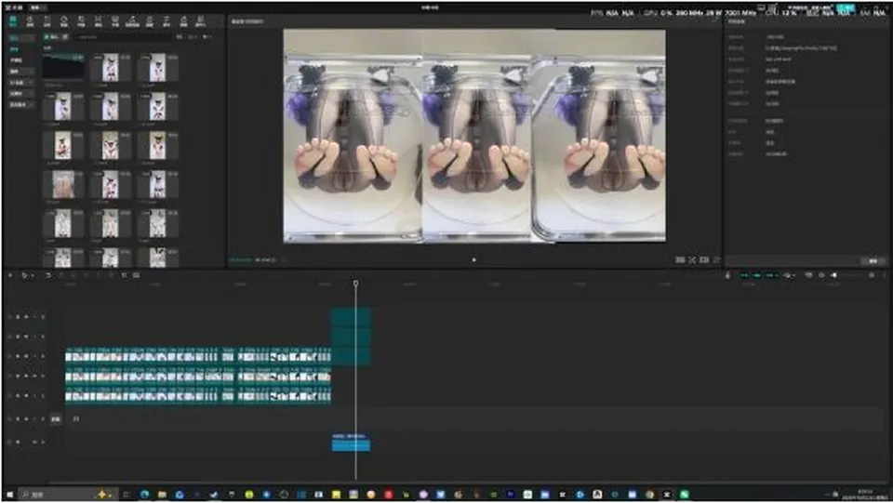
Task: Toggle the second green auto-snap switch above timeline
Action: click(757, 275)
